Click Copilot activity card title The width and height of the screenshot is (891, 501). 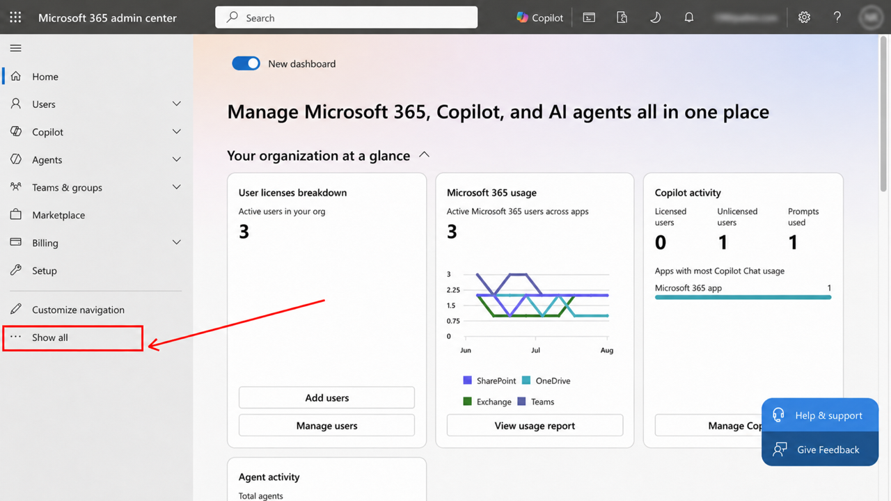688,193
